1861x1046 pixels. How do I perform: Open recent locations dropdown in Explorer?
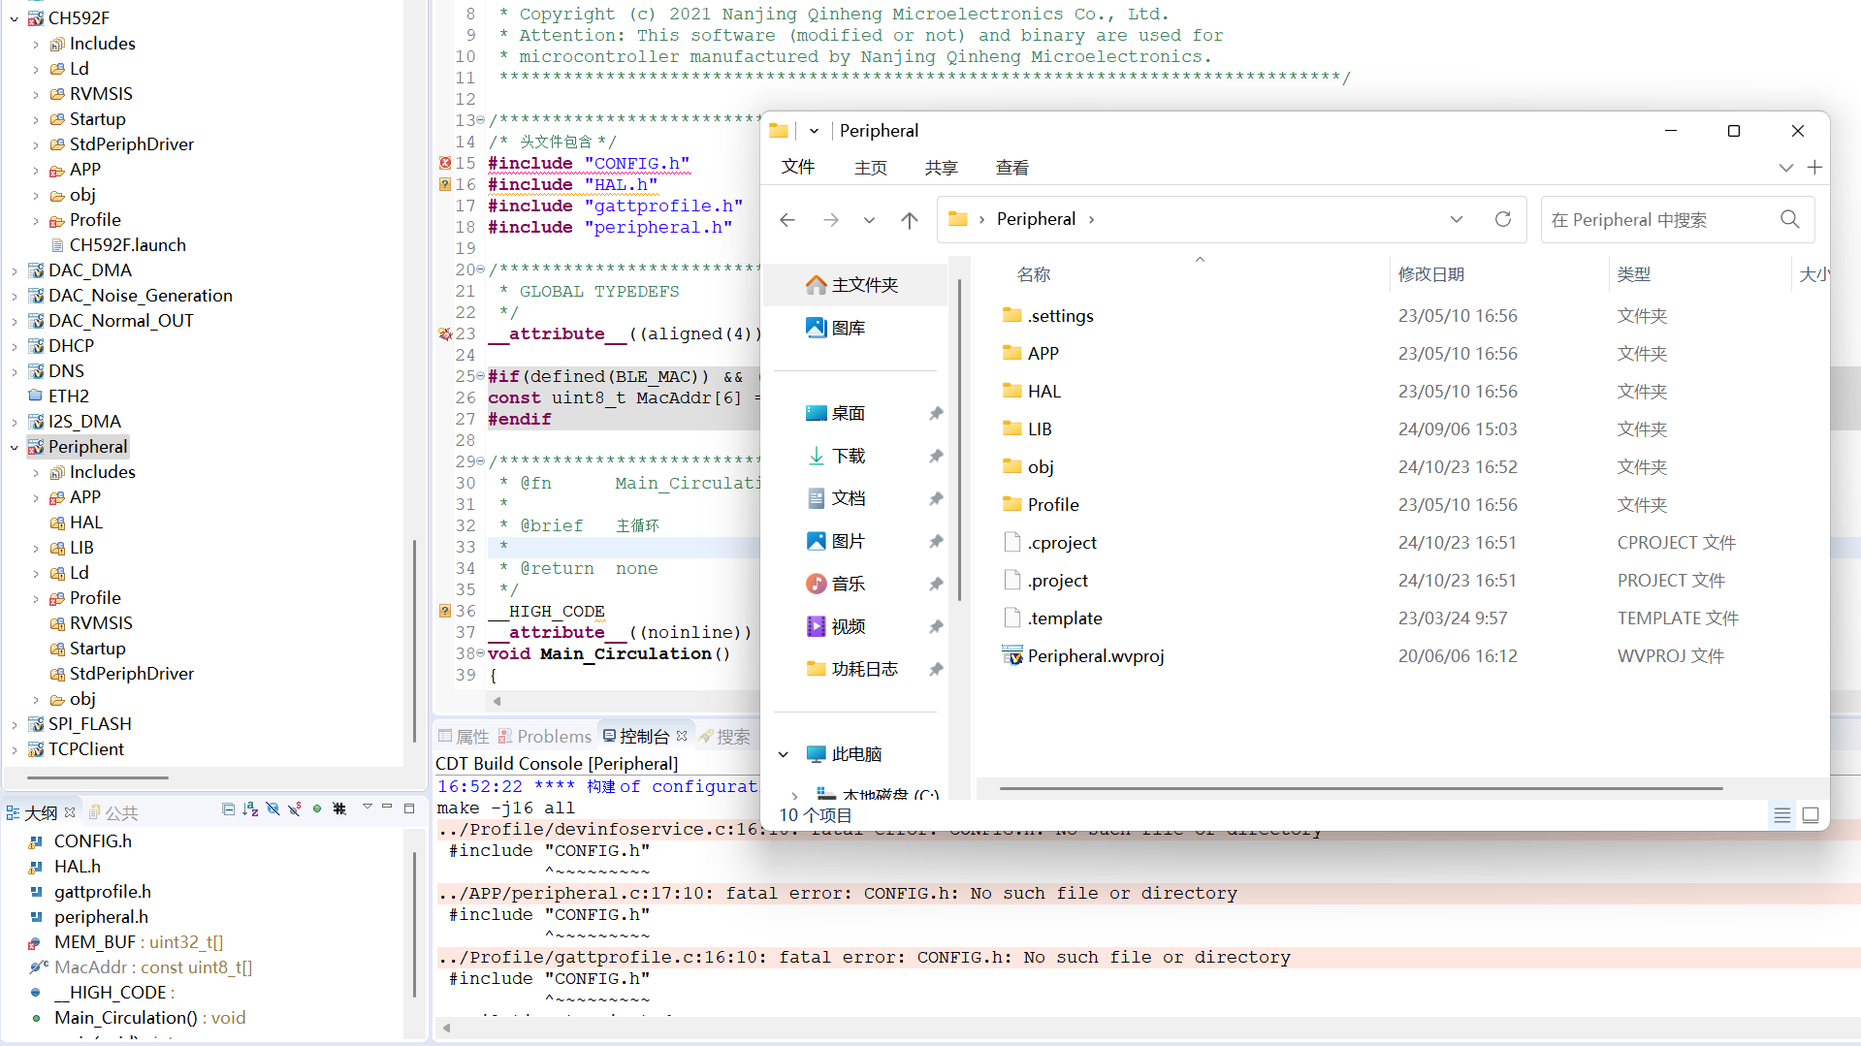click(870, 220)
